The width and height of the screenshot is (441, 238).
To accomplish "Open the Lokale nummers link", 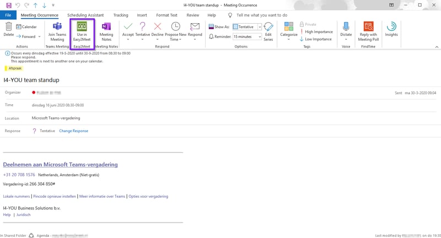I will click(17, 197).
